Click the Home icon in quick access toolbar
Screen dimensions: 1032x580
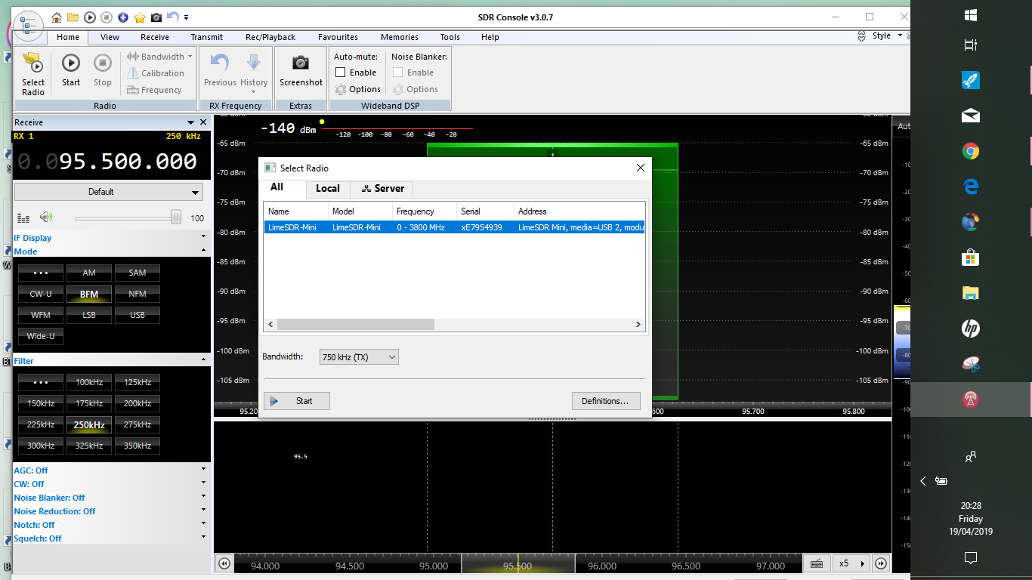tap(57, 17)
